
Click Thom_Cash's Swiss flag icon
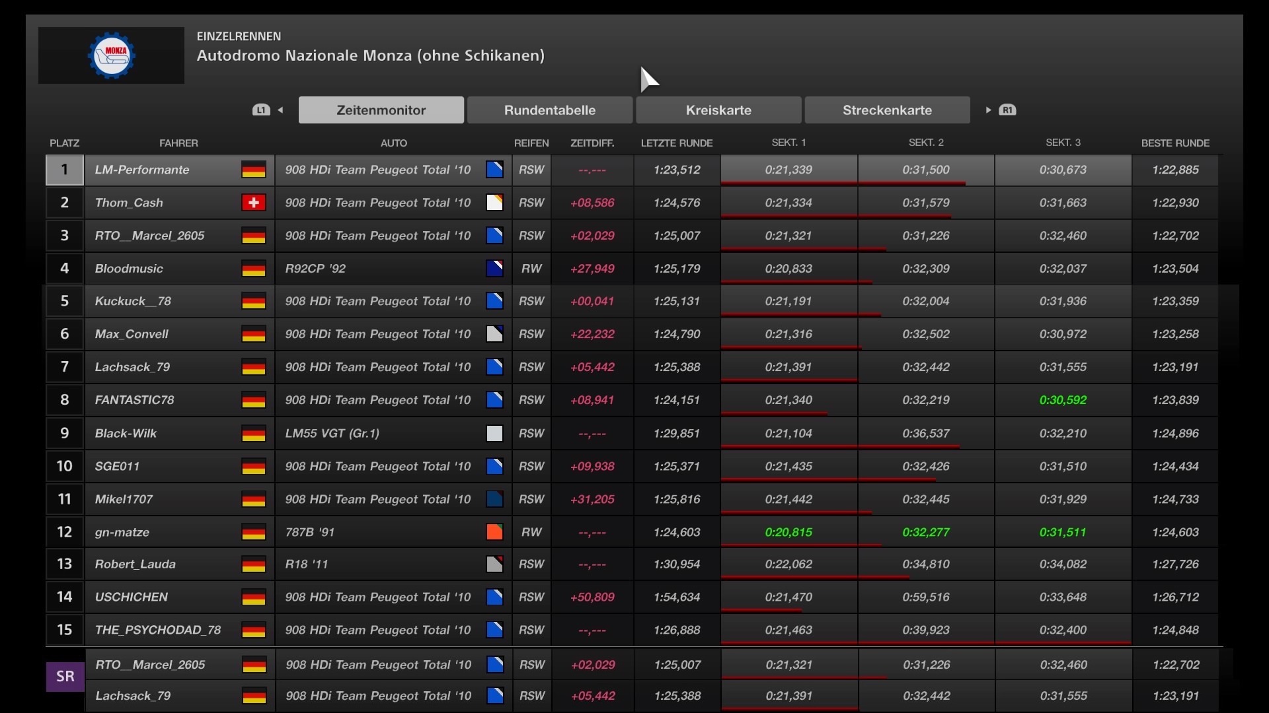[253, 203]
